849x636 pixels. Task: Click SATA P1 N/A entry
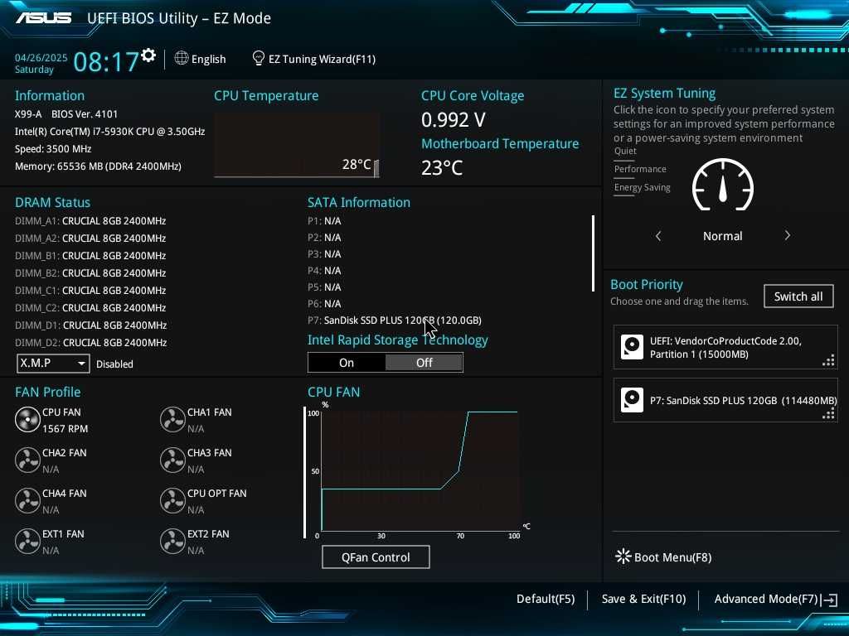[x=324, y=220]
